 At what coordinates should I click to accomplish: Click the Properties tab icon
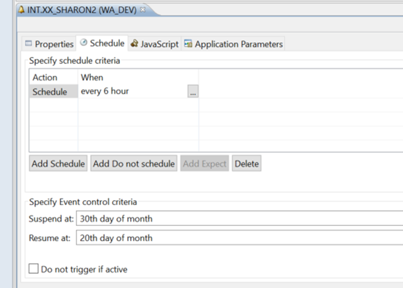click(30, 44)
